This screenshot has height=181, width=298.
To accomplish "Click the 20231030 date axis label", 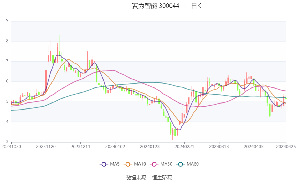I will pyautogui.click(x=11, y=147).
